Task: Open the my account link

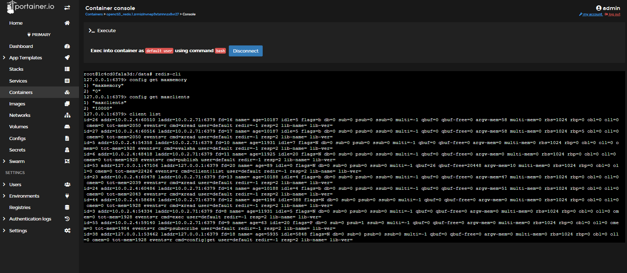Action: pos(592,14)
